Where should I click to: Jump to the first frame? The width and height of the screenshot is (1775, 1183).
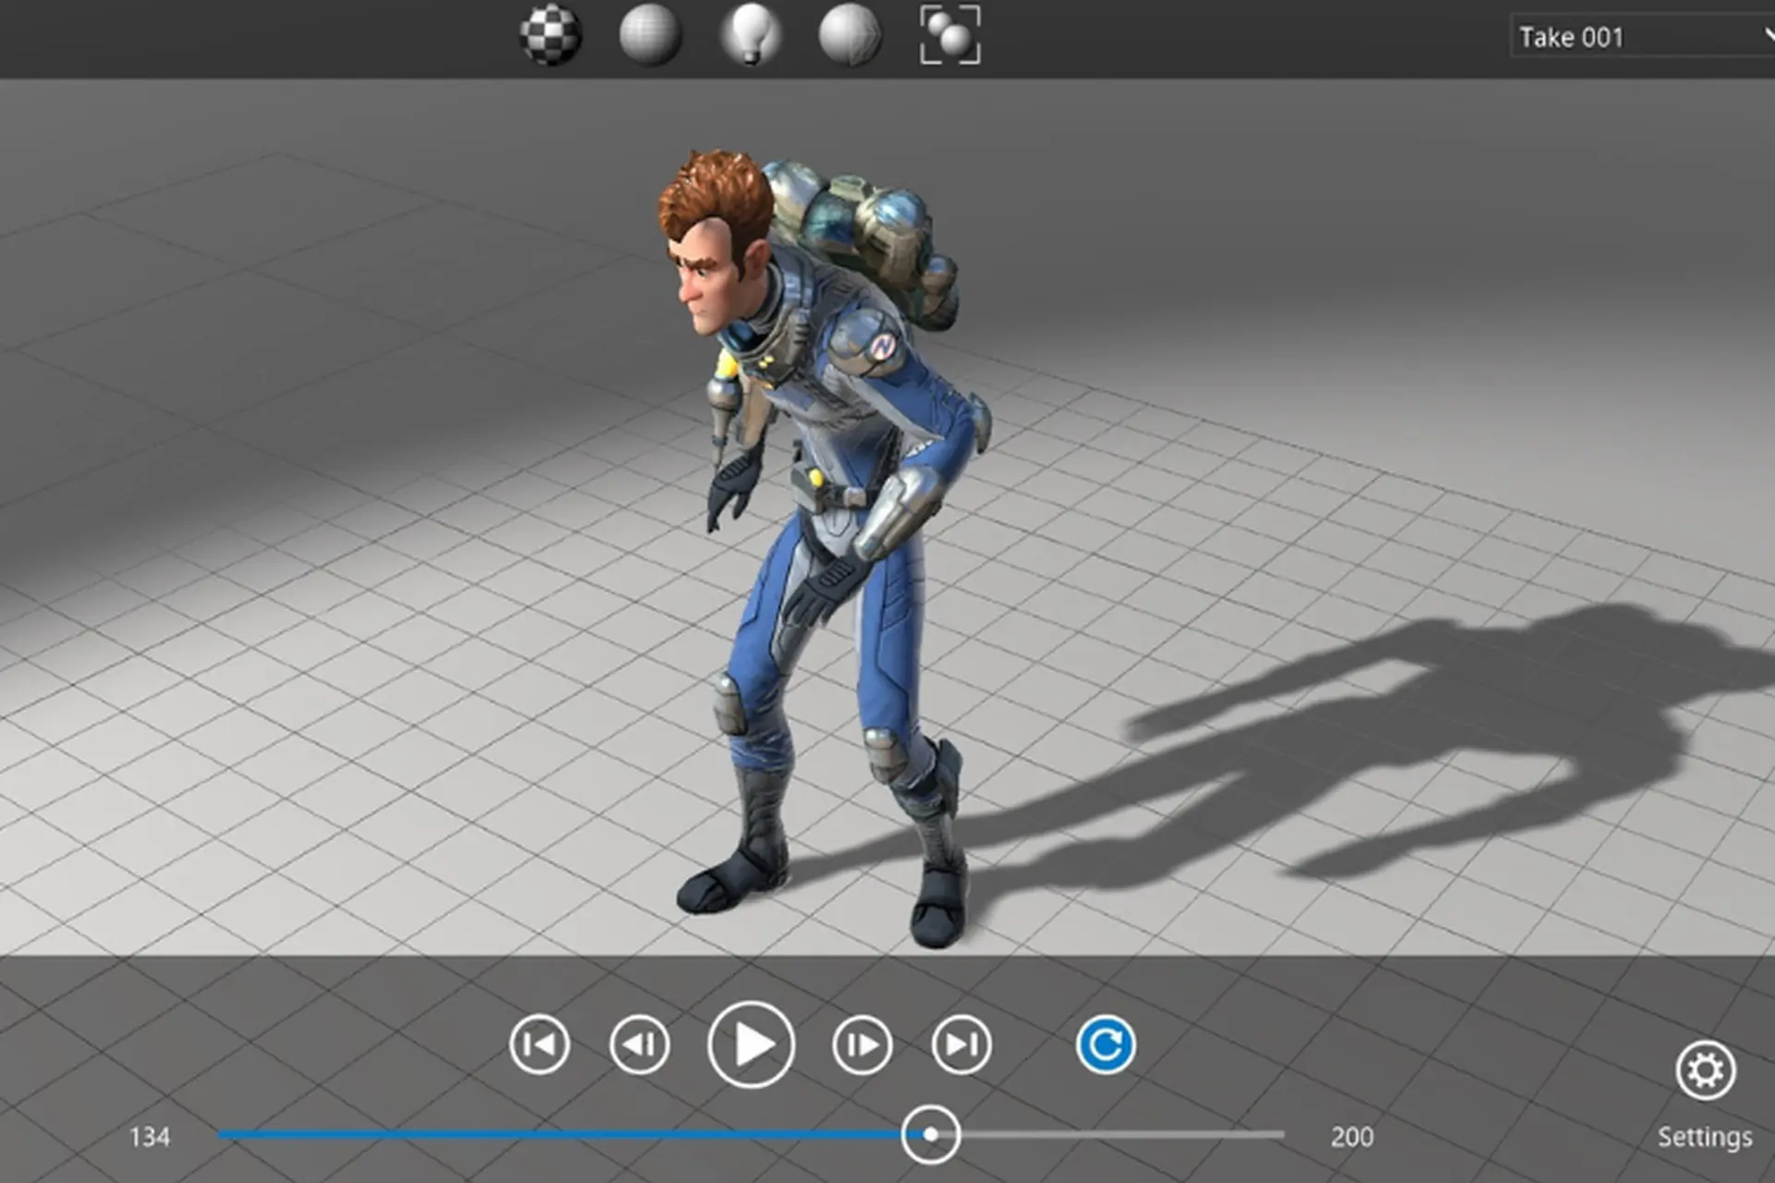click(x=540, y=1044)
